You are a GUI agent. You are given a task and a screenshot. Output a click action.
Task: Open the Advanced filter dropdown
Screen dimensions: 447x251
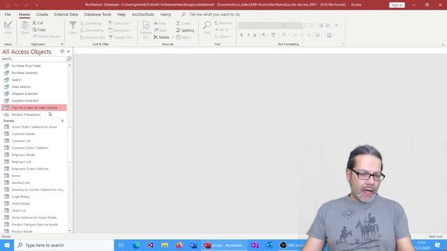120,30
